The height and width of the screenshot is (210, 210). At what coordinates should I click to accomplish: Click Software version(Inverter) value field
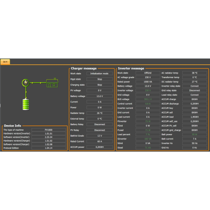tap(49, 137)
